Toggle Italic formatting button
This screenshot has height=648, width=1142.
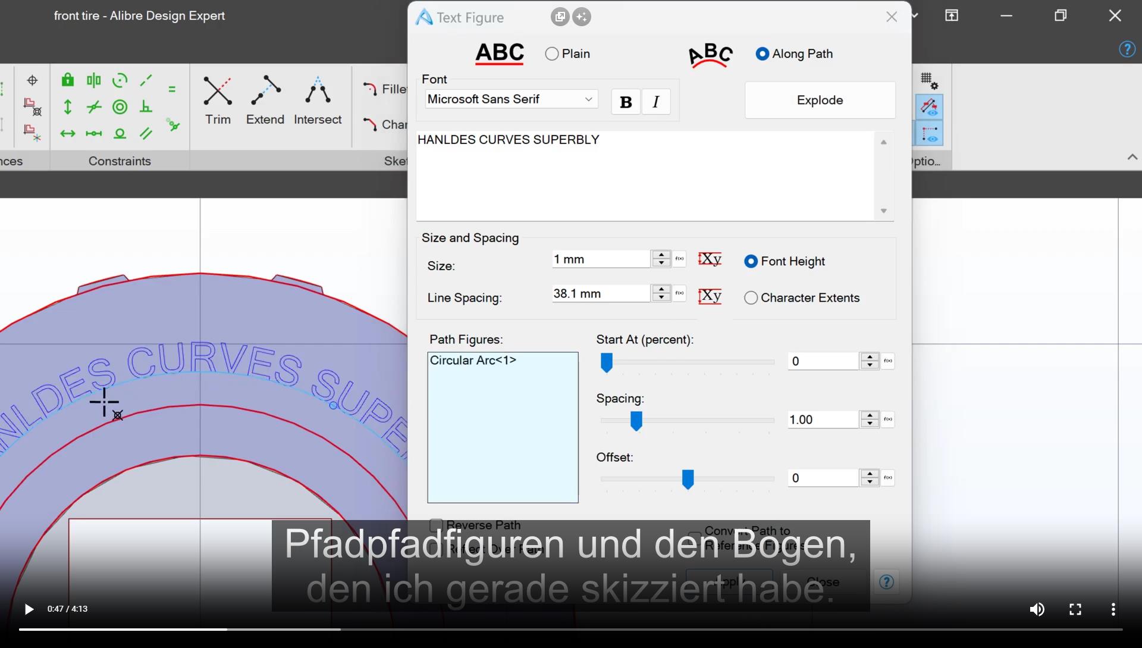[x=656, y=102]
